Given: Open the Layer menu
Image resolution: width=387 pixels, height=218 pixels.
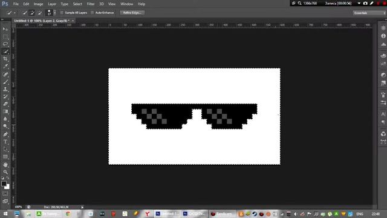Looking at the screenshot, I should pos(52,4).
